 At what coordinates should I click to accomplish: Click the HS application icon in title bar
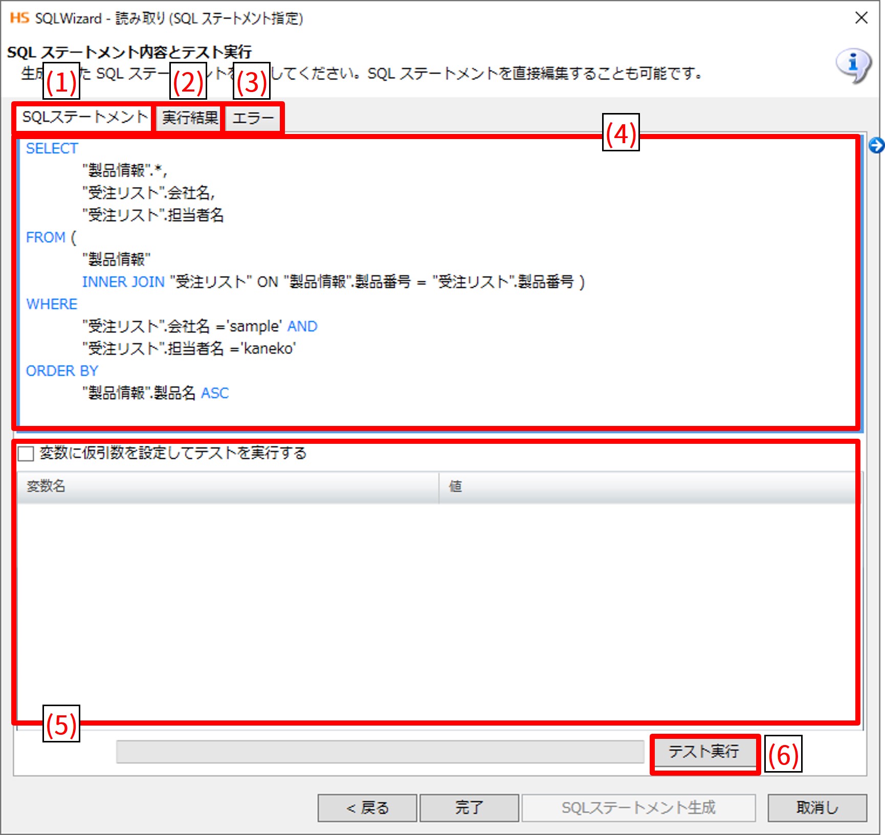pos(19,18)
